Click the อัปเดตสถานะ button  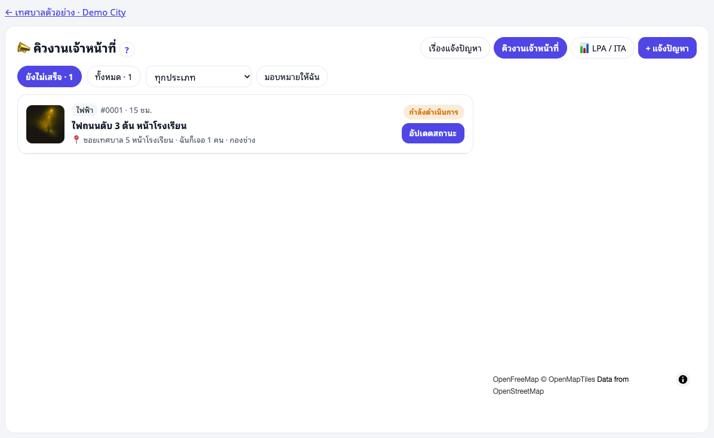433,133
